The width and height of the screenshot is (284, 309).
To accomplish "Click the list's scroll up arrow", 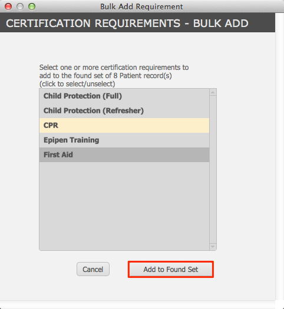I will [x=213, y=92].
